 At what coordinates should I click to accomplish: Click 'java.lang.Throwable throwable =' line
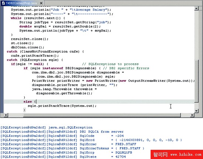64,89
